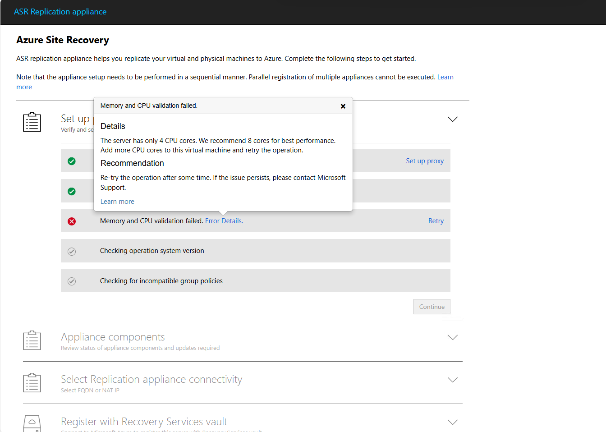Retry the Memory and CPU validation

436,221
